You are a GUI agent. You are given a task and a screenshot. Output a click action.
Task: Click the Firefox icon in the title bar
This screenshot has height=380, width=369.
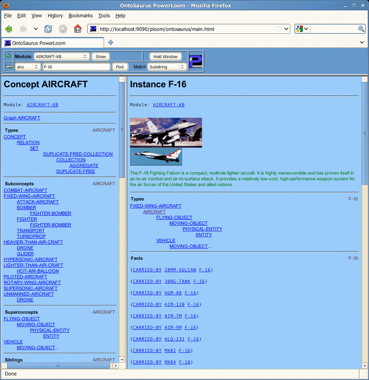(6, 5)
